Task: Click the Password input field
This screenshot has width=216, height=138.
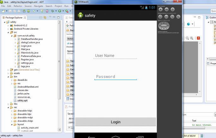Action: point(115,77)
